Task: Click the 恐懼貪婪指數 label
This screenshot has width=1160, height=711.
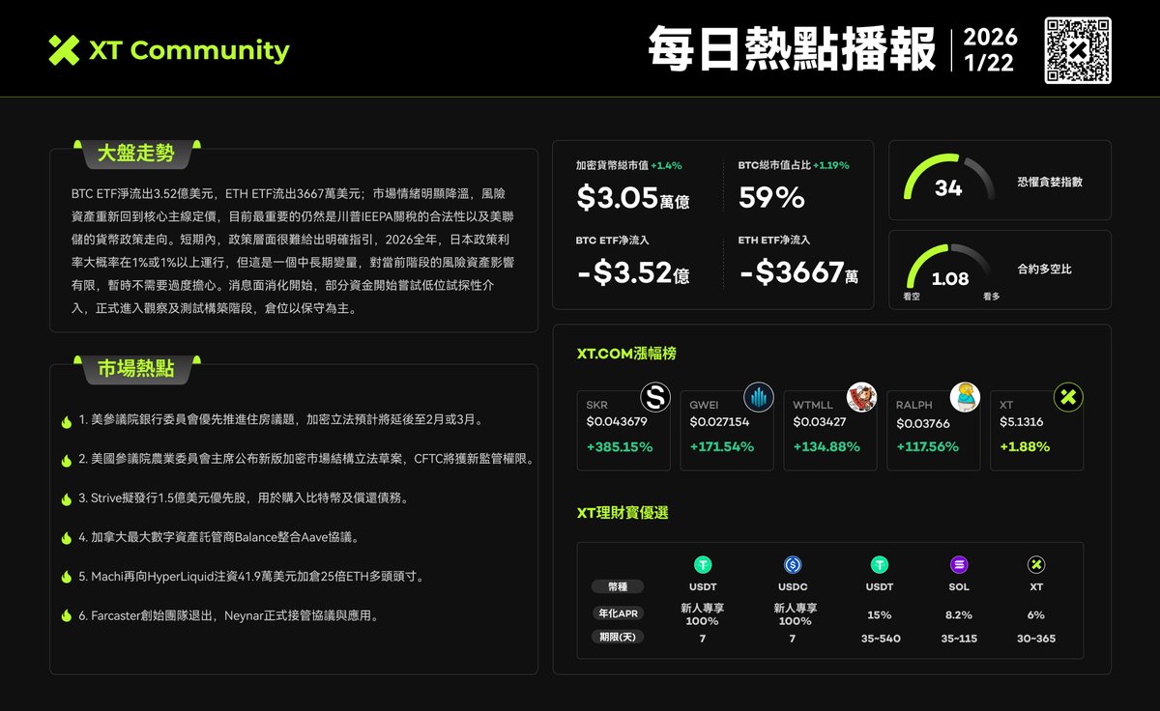Action: pyautogui.click(x=1050, y=182)
